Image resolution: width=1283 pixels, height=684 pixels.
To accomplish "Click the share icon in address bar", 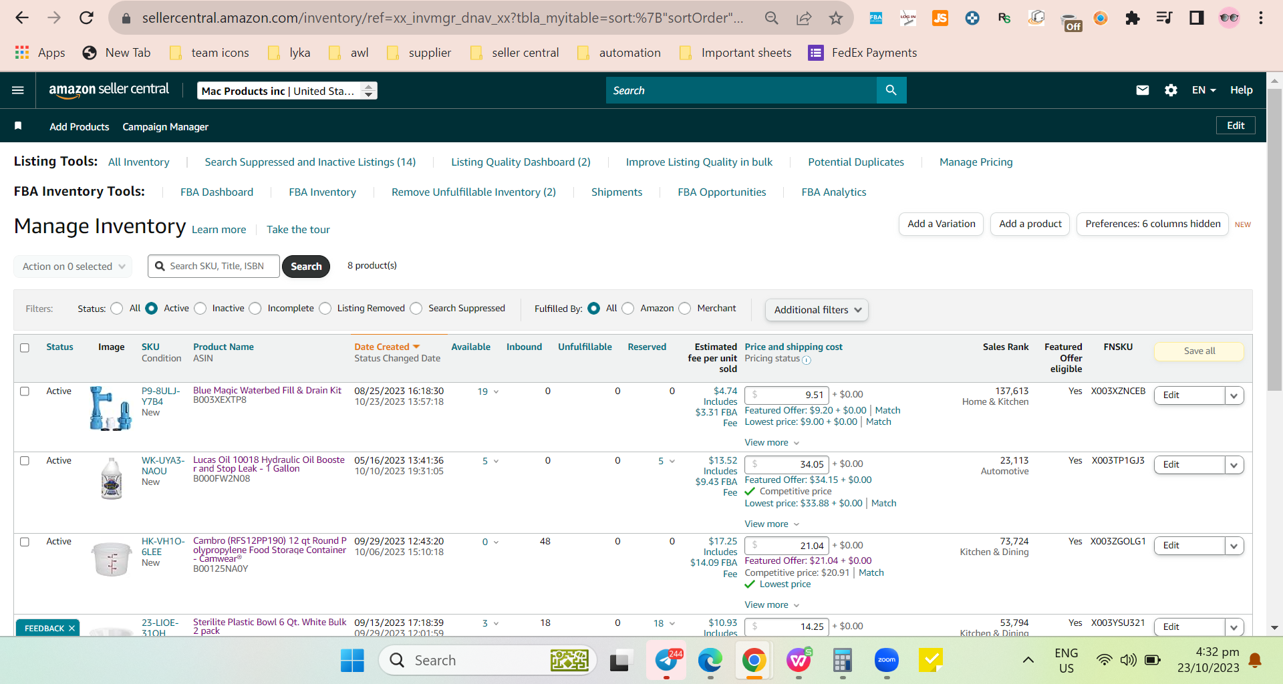I will [804, 18].
